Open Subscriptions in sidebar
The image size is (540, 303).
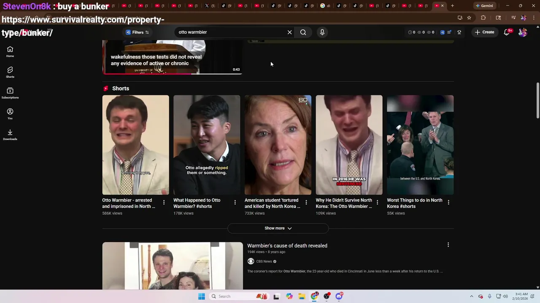pyautogui.click(x=10, y=93)
